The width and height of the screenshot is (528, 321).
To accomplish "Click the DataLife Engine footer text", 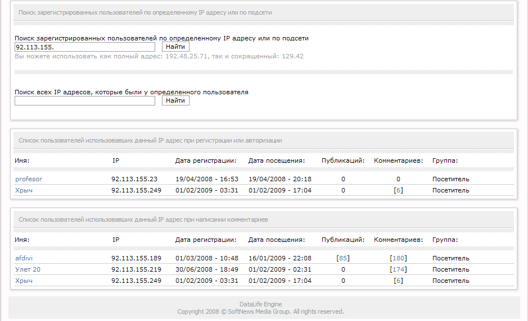I will pyautogui.click(x=261, y=304).
